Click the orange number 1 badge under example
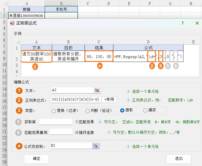Image resolution: width=202 pixels, height=166 pixels. click(36, 66)
